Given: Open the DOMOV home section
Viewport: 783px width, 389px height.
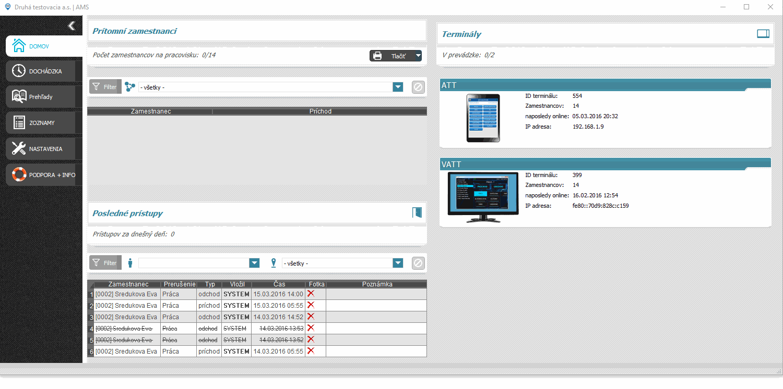Looking at the screenshot, I should click(44, 46).
